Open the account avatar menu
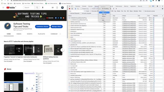Image resolution: width=164 pixels, height=92 pixels. 62,7
